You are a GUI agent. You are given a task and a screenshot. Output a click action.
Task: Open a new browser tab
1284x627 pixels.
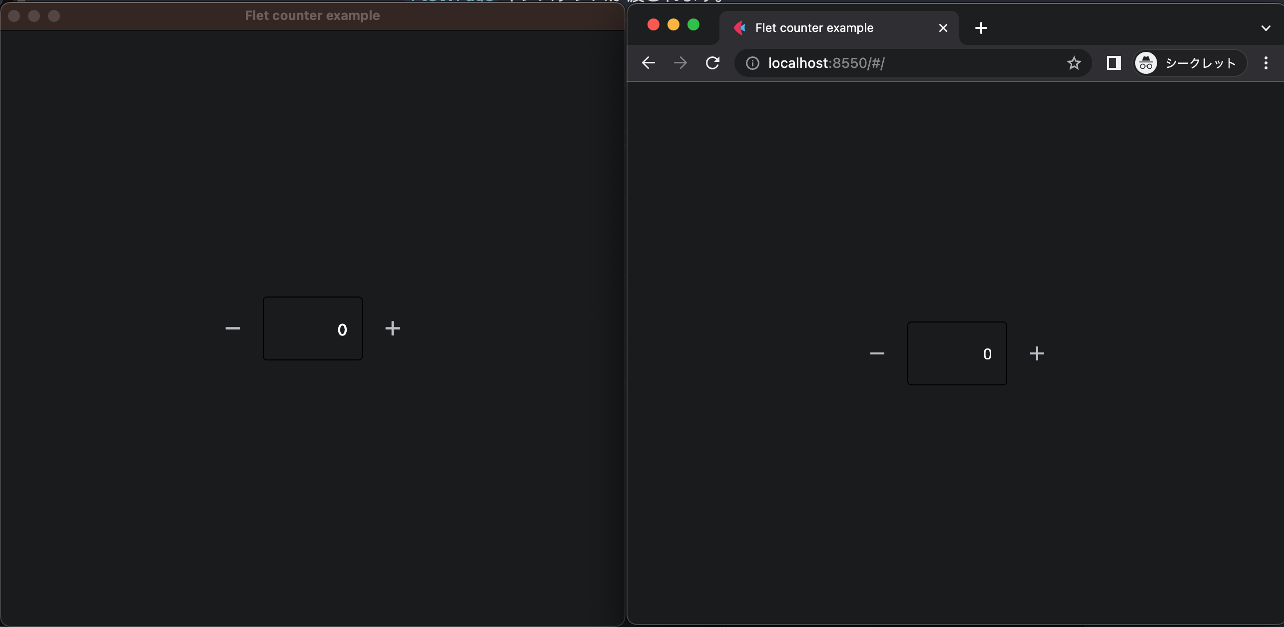pos(981,28)
